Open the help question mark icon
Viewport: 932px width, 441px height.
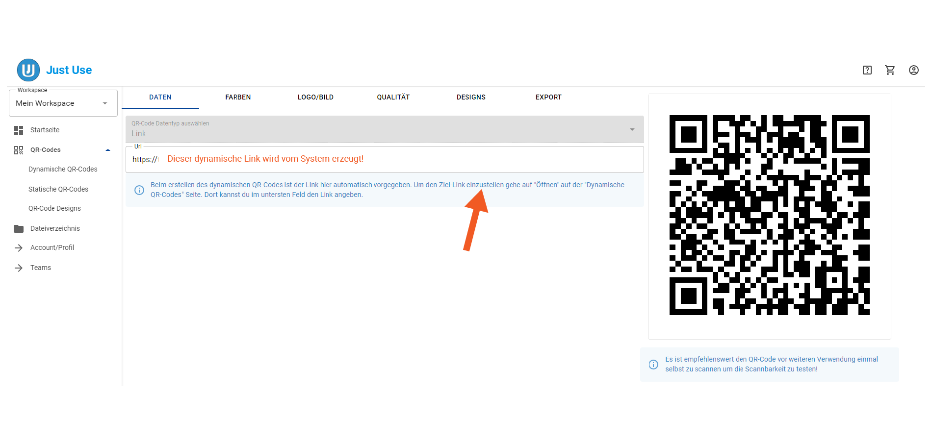tap(867, 70)
